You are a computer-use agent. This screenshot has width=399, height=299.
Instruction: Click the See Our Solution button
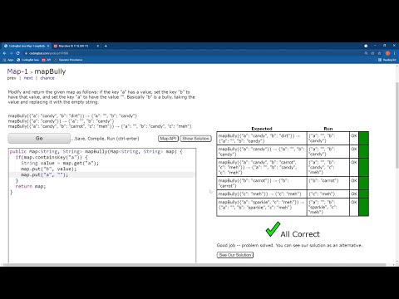(x=235, y=255)
